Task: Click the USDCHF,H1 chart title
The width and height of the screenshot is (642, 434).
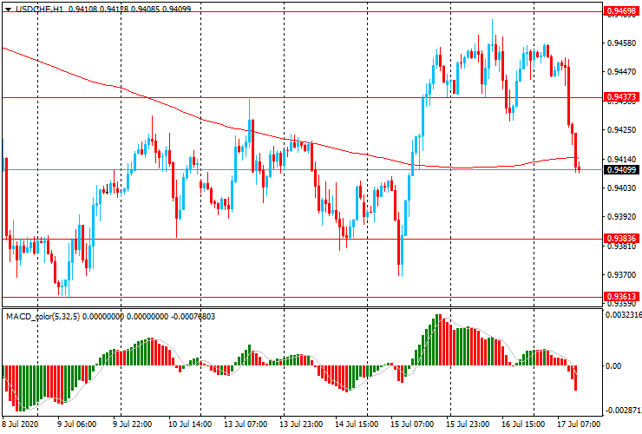Action: [x=38, y=8]
